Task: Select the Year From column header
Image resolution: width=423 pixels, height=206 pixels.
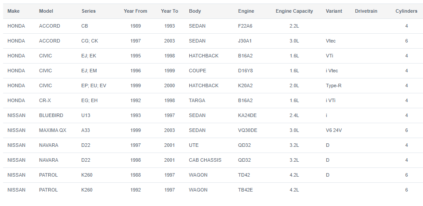Action: pos(135,11)
